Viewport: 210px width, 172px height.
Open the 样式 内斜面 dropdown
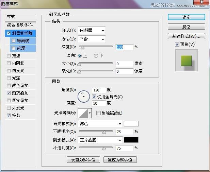92,30
